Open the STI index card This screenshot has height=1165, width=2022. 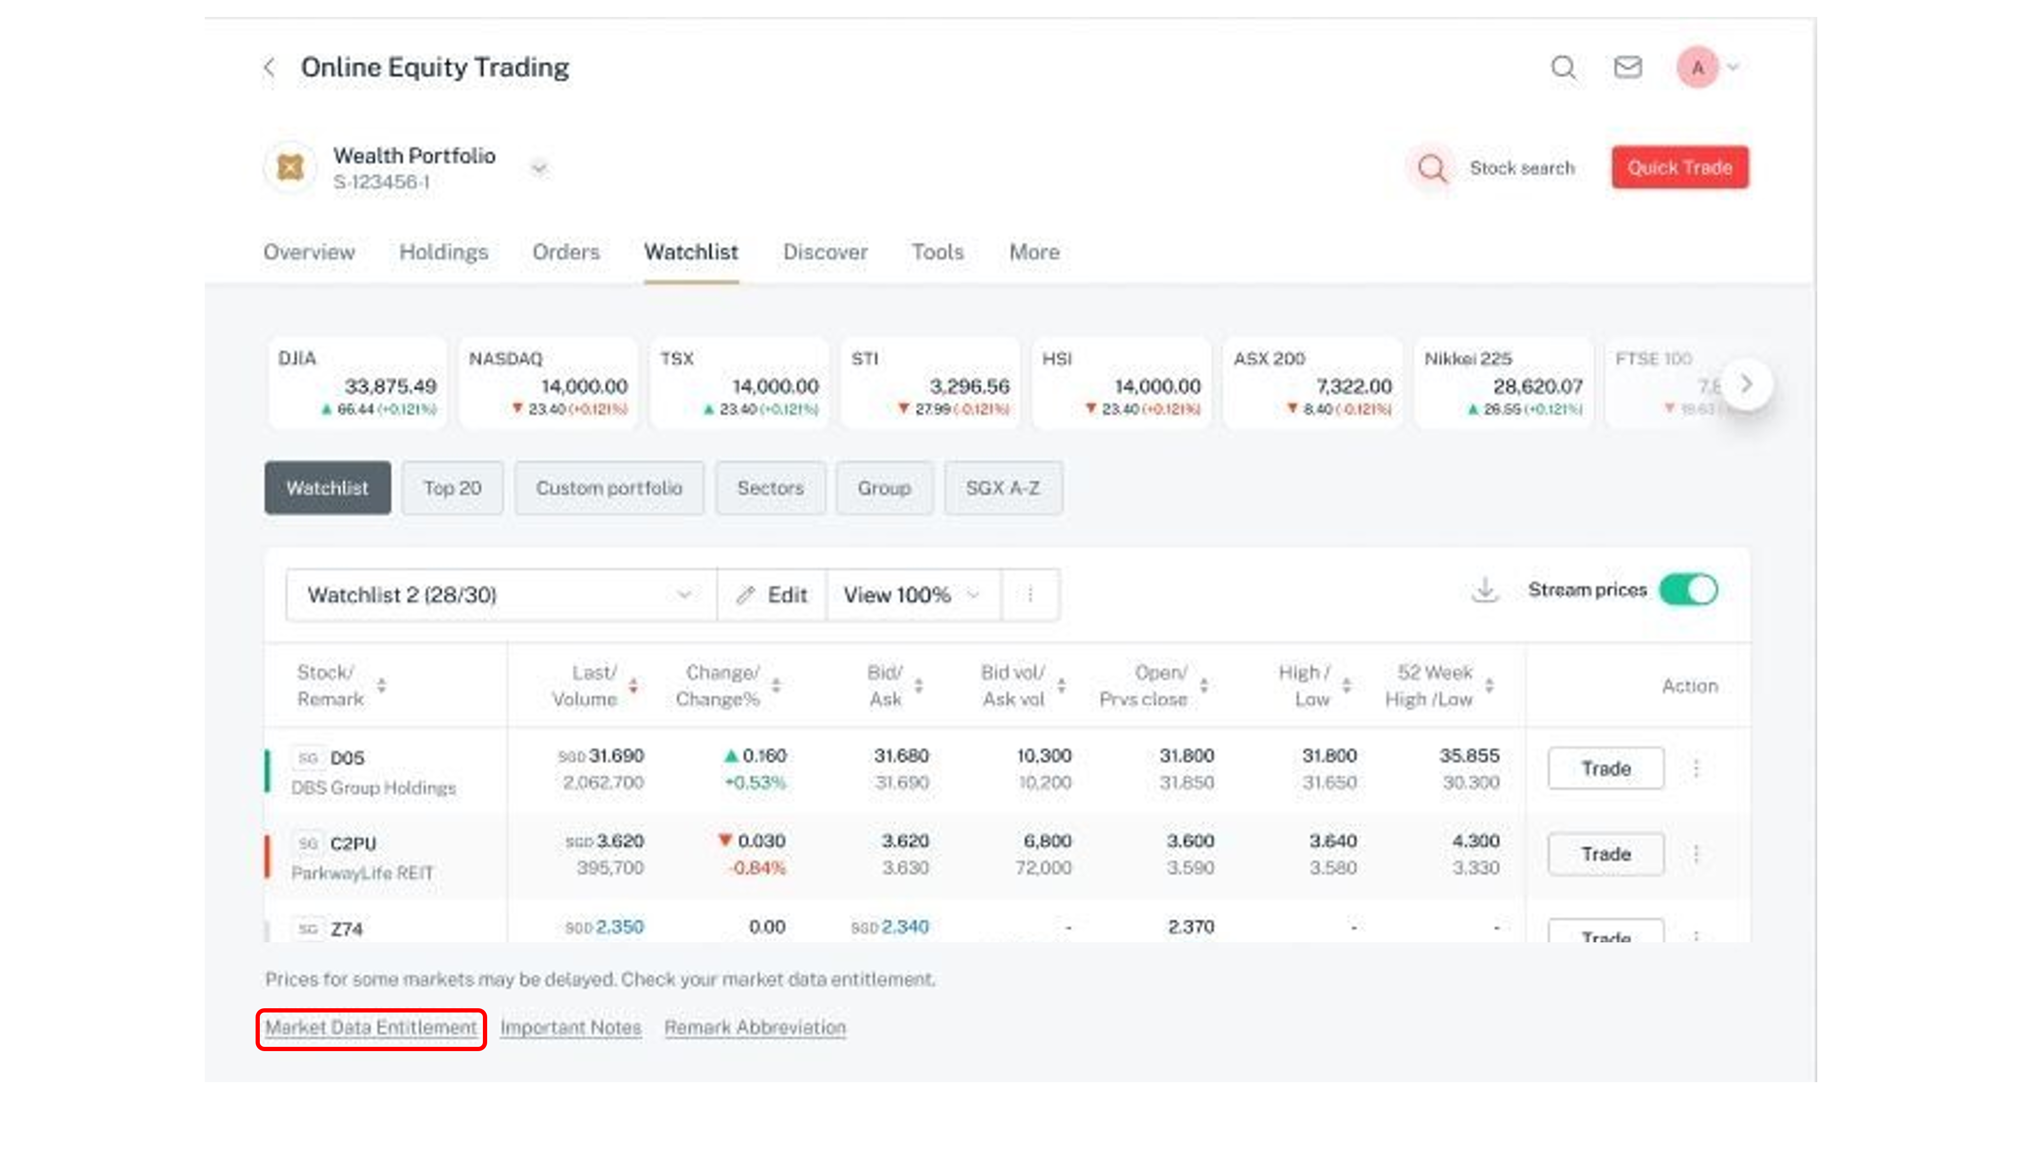click(x=931, y=383)
